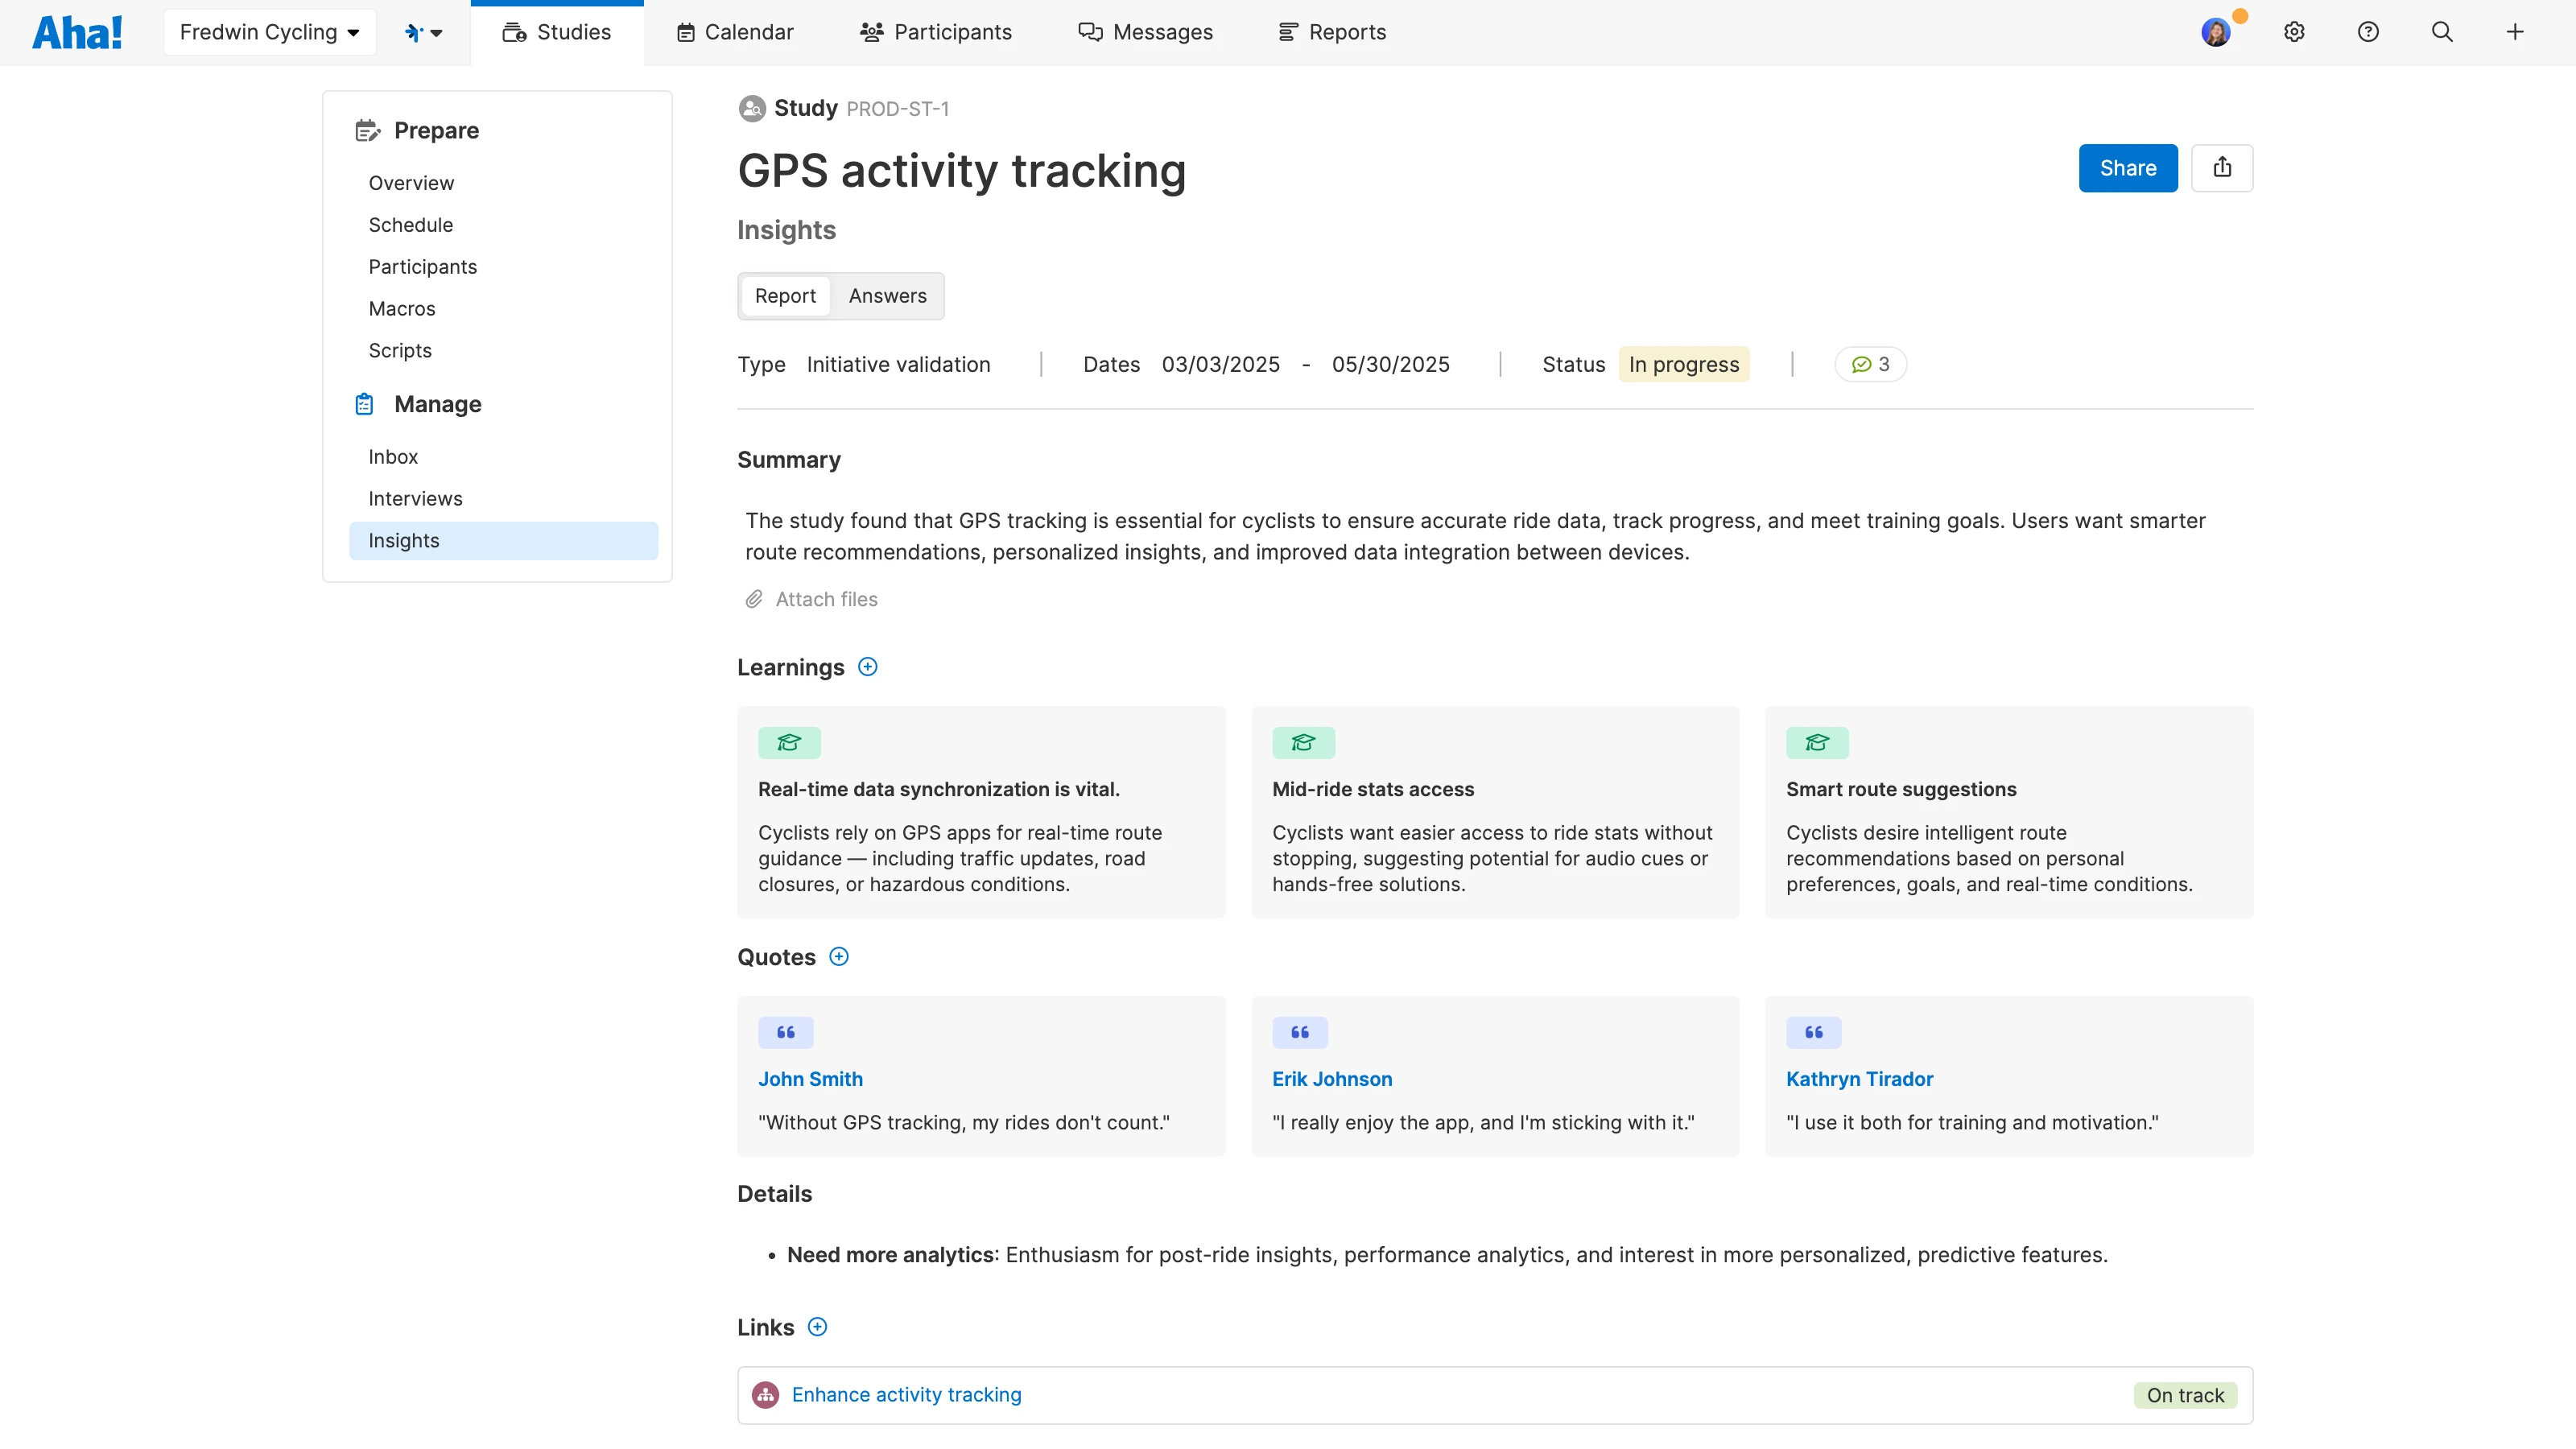Toggle the In progress status badge
The height and width of the screenshot is (1449, 2576).
pyautogui.click(x=1683, y=364)
